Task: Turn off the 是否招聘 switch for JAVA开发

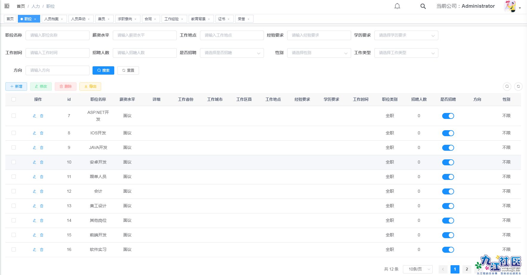Action: tap(448, 148)
